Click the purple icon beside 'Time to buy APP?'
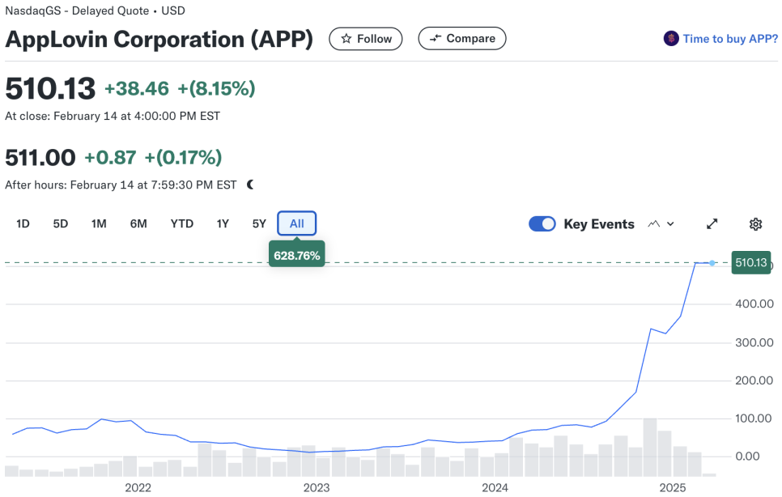782x497 pixels. click(671, 38)
